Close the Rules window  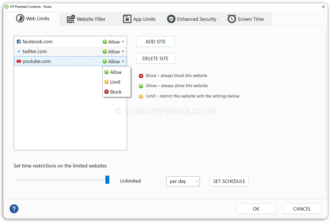point(323,7)
